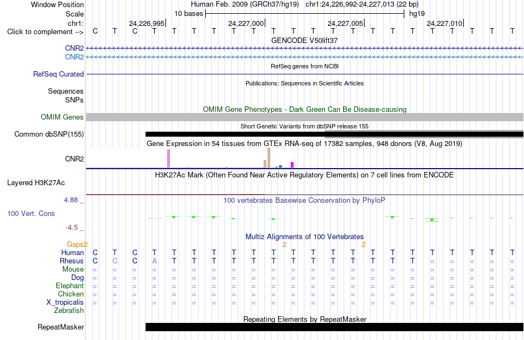Click the 24,227,010 coordinate marker
The height and width of the screenshot is (340, 524).
445,23
